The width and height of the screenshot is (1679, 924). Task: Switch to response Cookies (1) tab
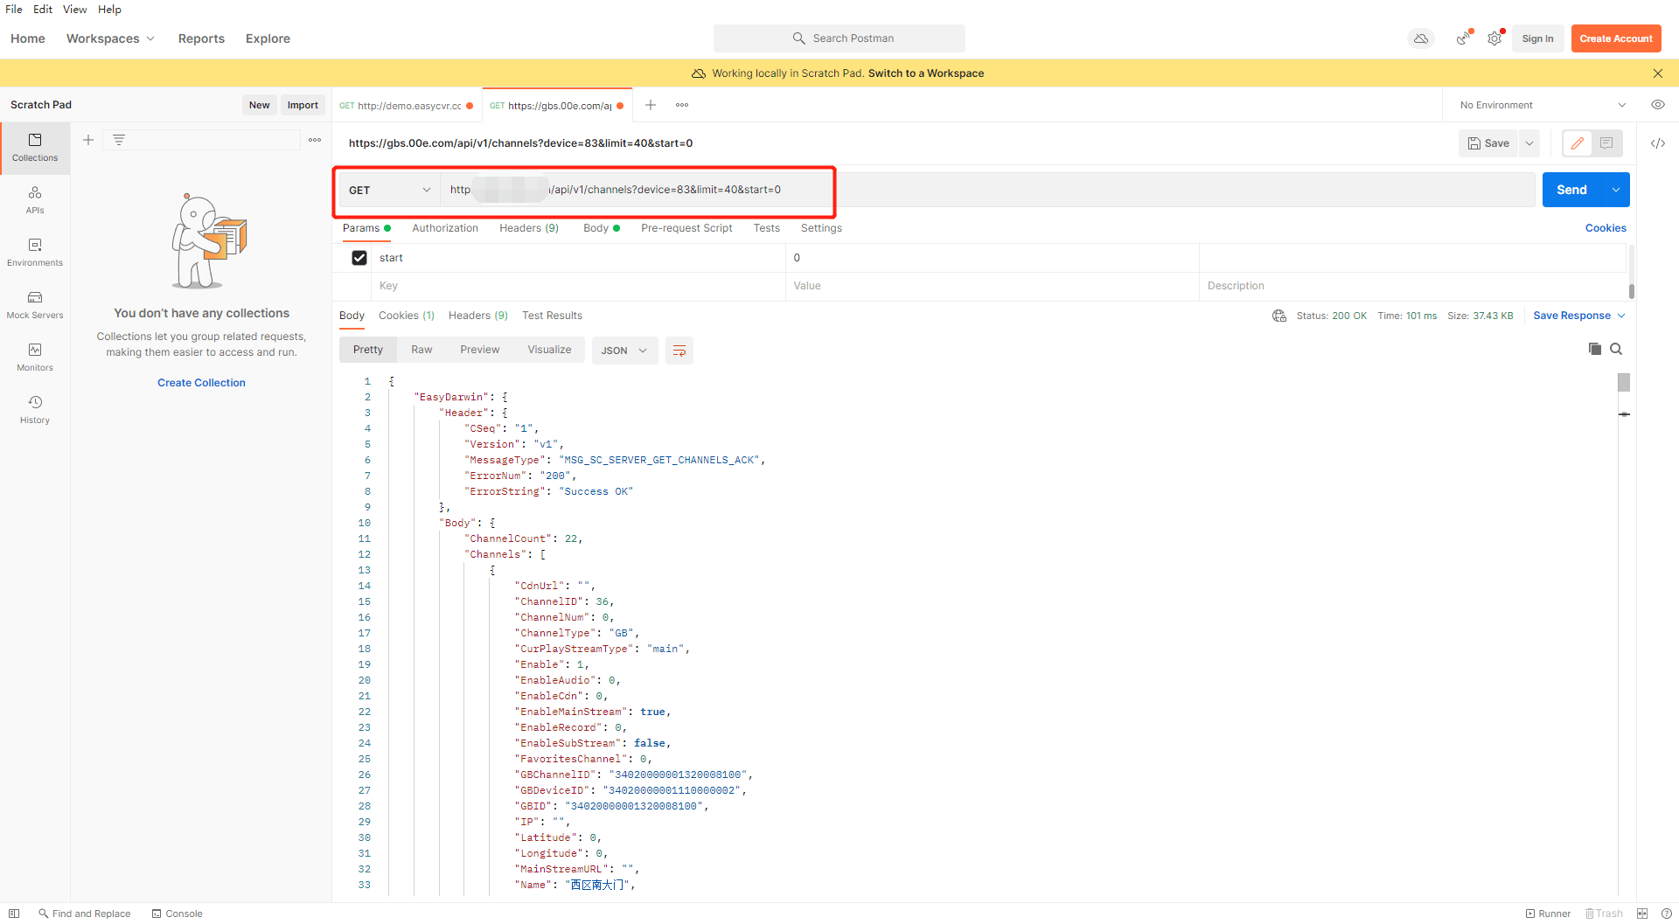pos(407,316)
